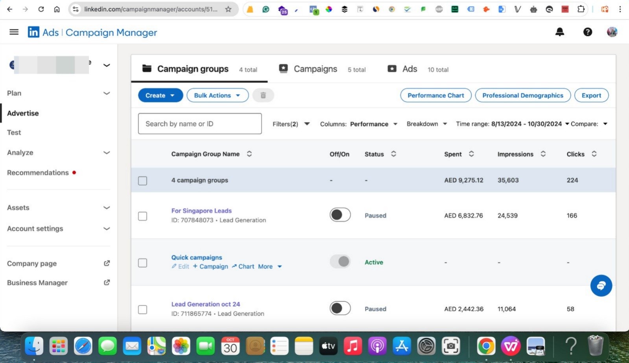Screen dimensions: 629x363
Task: Open the hamburger navigation menu
Action: (14, 32)
